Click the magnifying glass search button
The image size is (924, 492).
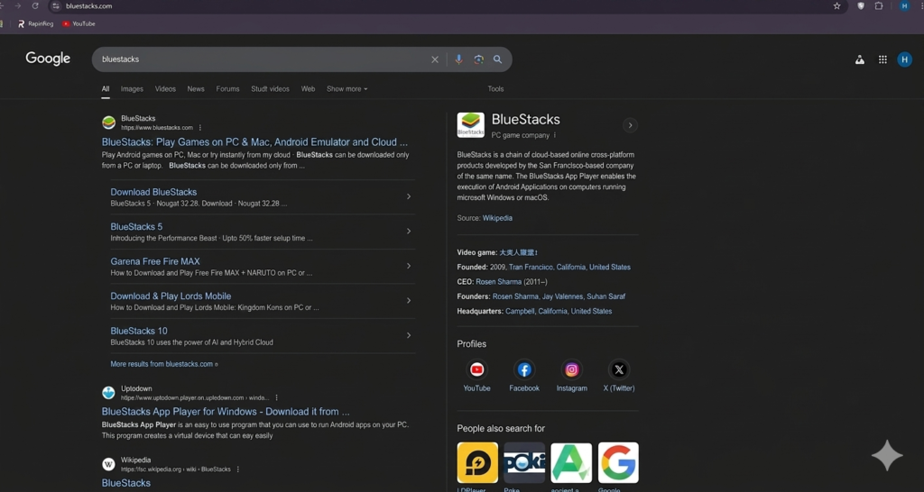click(497, 59)
